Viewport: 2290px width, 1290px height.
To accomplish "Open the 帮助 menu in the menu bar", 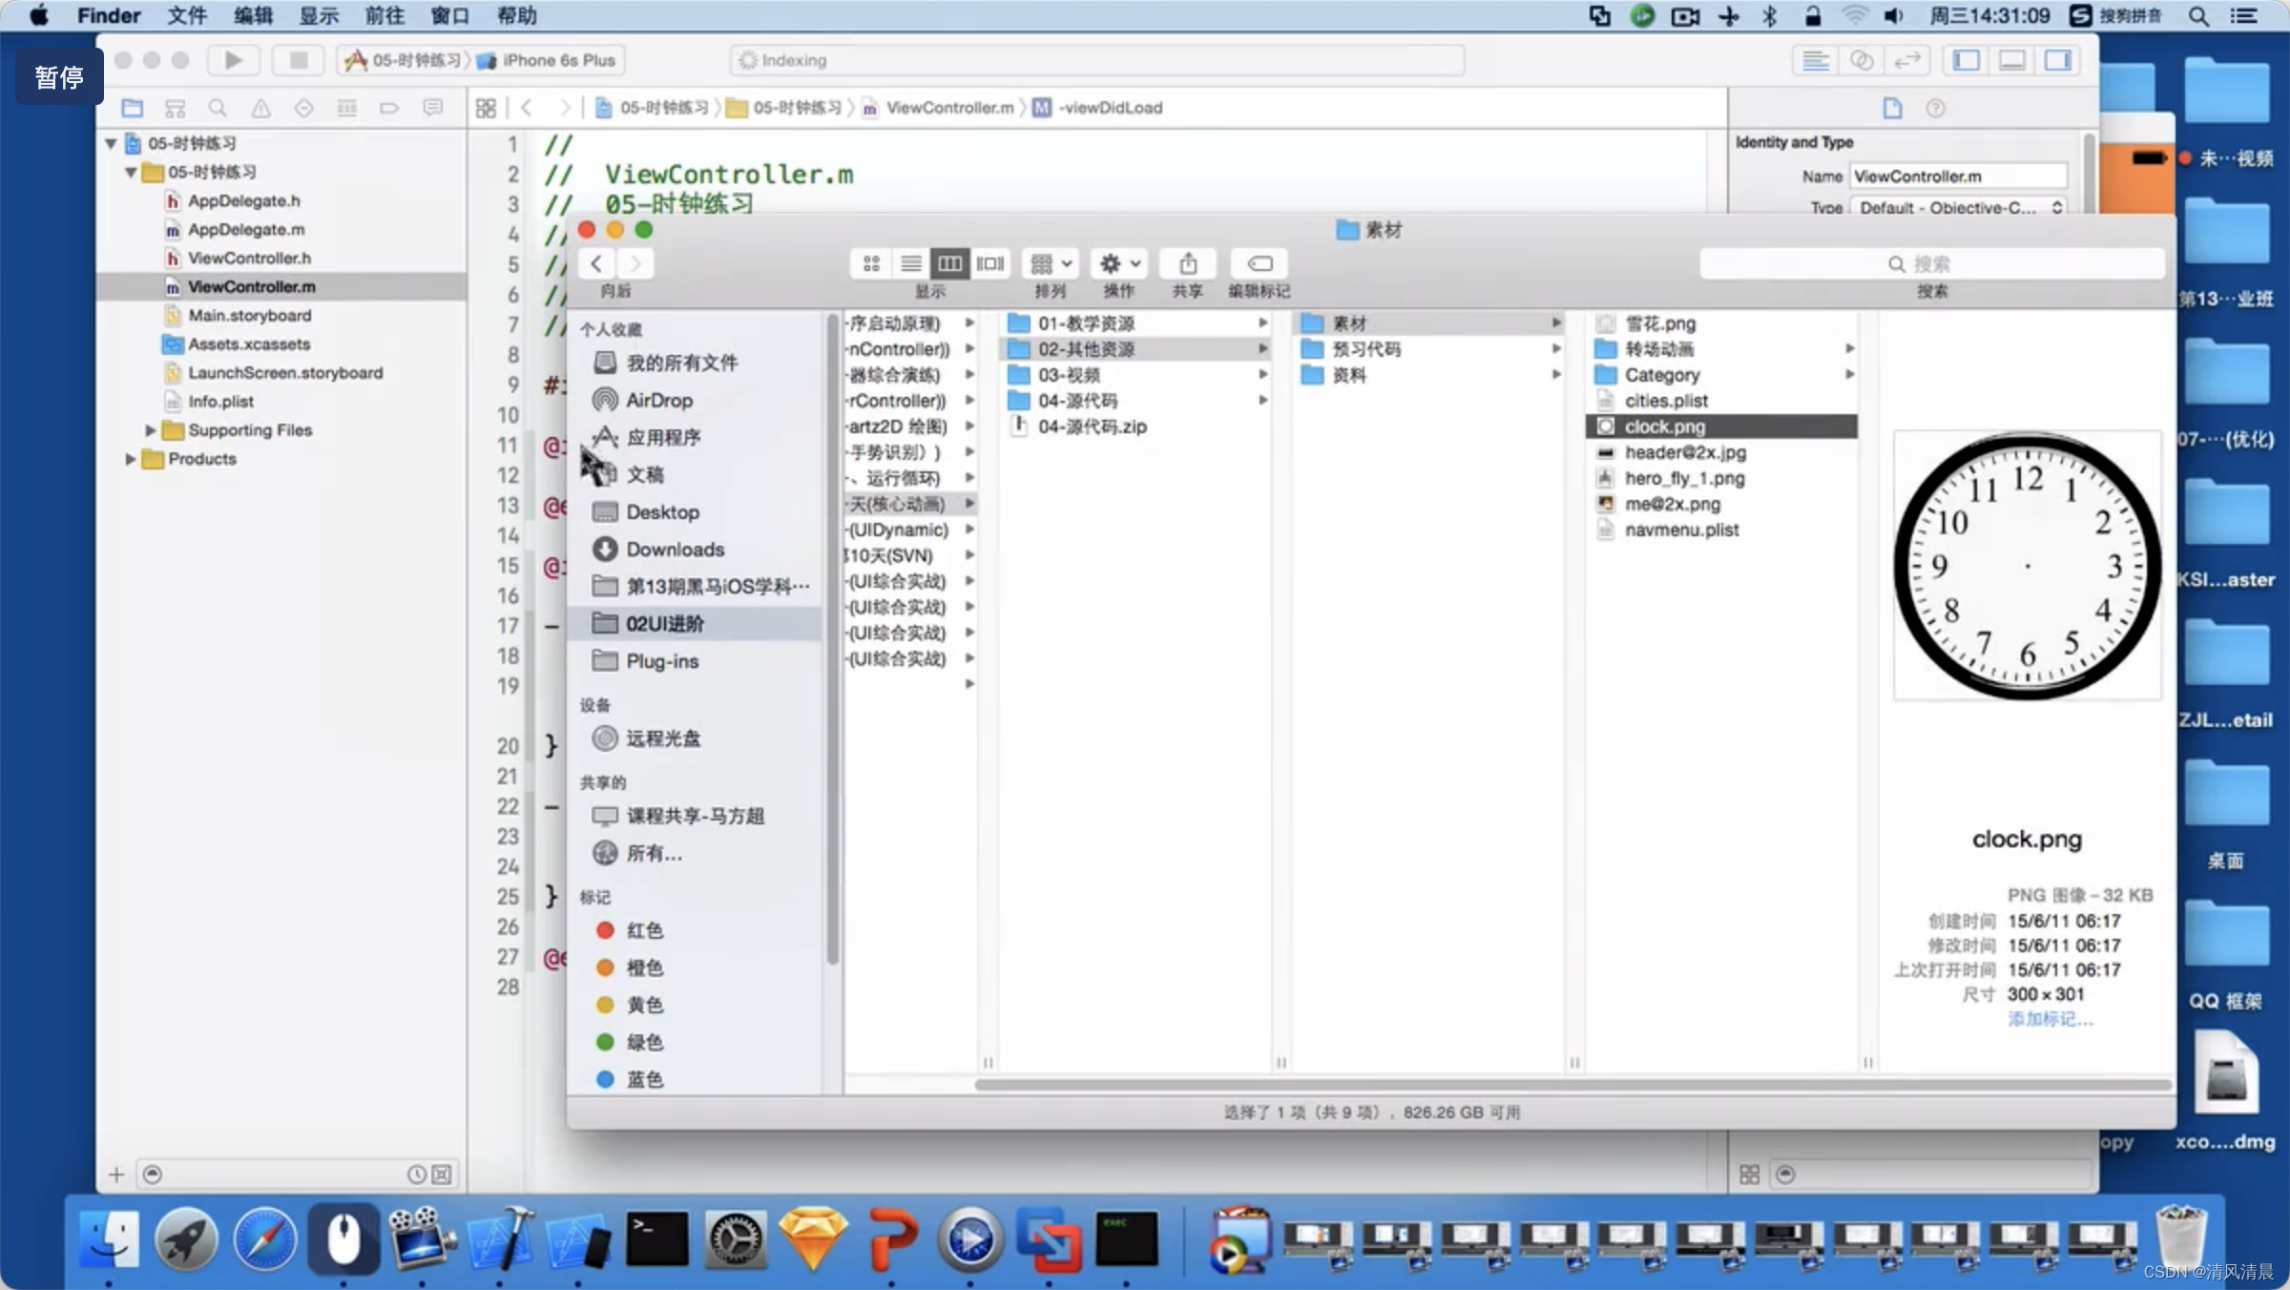I will tap(516, 16).
